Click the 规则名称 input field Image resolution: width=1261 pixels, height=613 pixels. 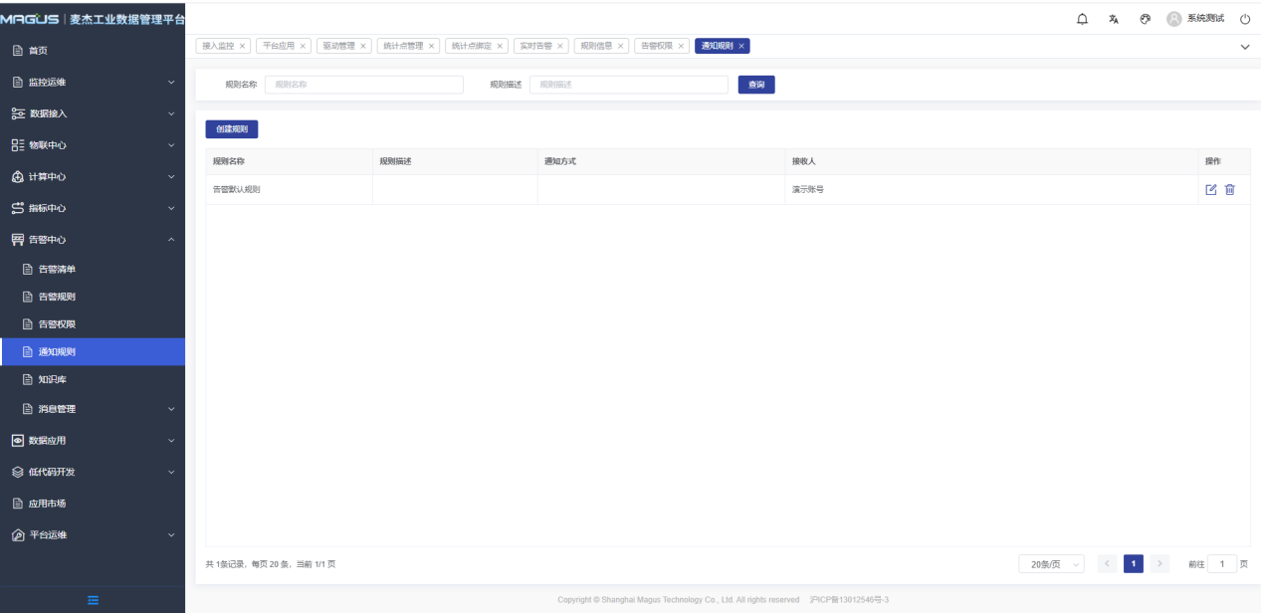click(363, 85)
